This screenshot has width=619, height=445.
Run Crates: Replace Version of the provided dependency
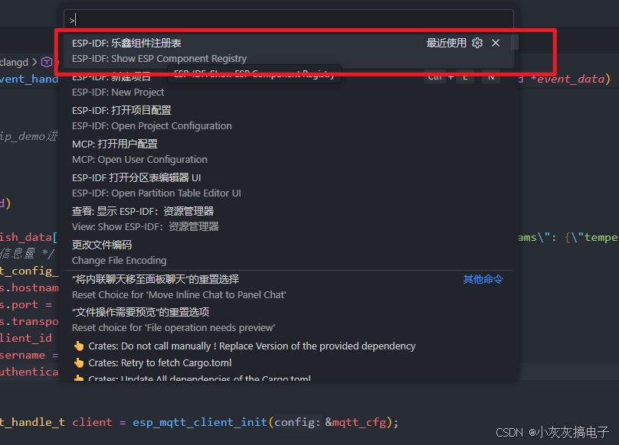point(289,346)
